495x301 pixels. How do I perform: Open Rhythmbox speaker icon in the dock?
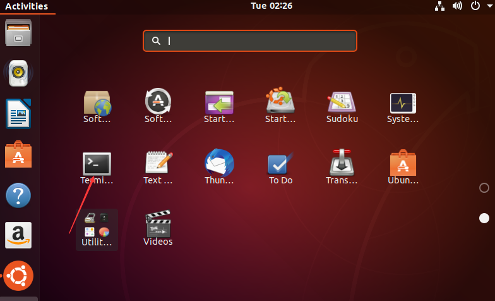pyautogui.click(x=18, y=73)
